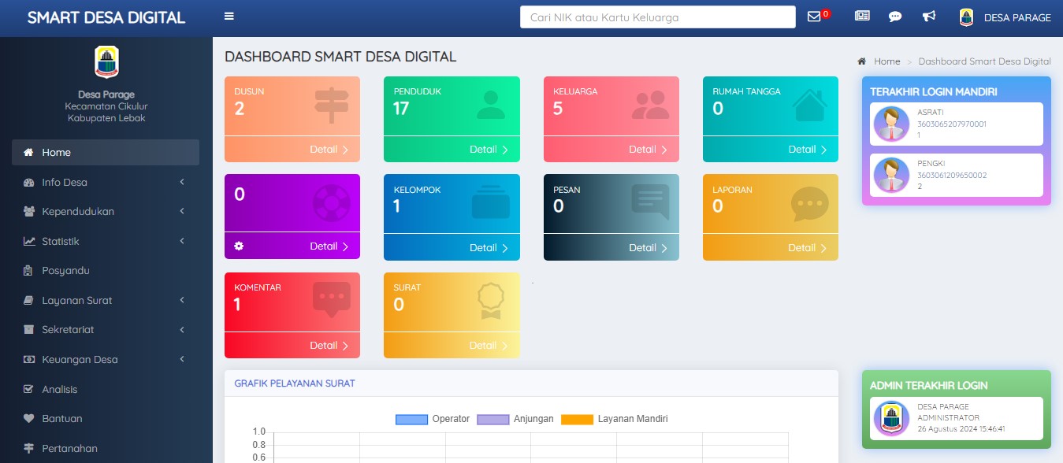Viewport: 1063px width, 463px height.
Task: Click the megaphone announcement icon
Action: tap(929, 17)
